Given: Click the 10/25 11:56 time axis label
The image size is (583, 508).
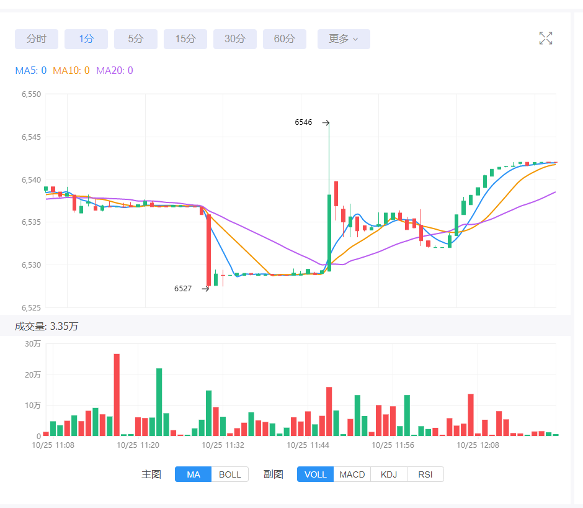Looking at the screenshot, I should [393, 445].
